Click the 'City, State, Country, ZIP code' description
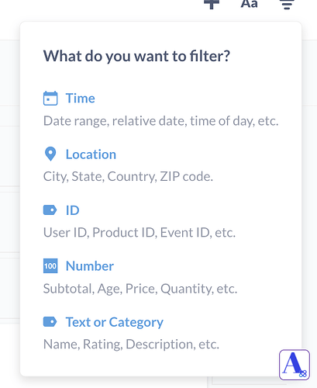This screenshot has width=317, height=388. [x=128, y=177]
